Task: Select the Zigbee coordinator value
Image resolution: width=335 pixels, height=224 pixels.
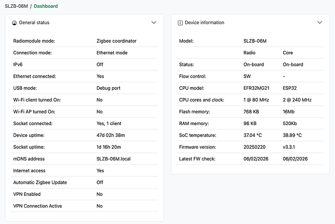Action: pyautogui.click(x=117, y=41)
